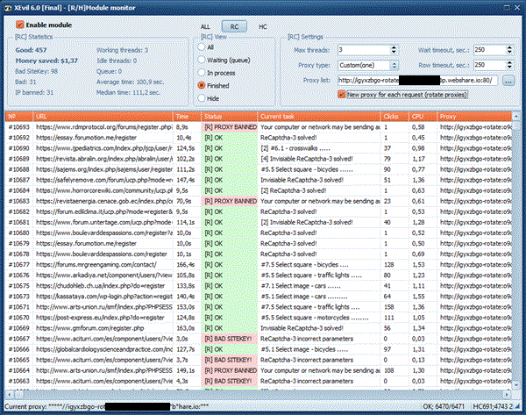Switch to the RC tab
The height and width of the screenshot is (415, 526).
tap(234, 26)
